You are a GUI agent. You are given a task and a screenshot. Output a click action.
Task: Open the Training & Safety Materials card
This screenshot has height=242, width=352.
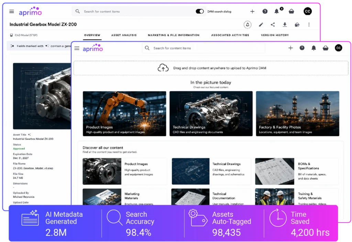tap(297, 197)
